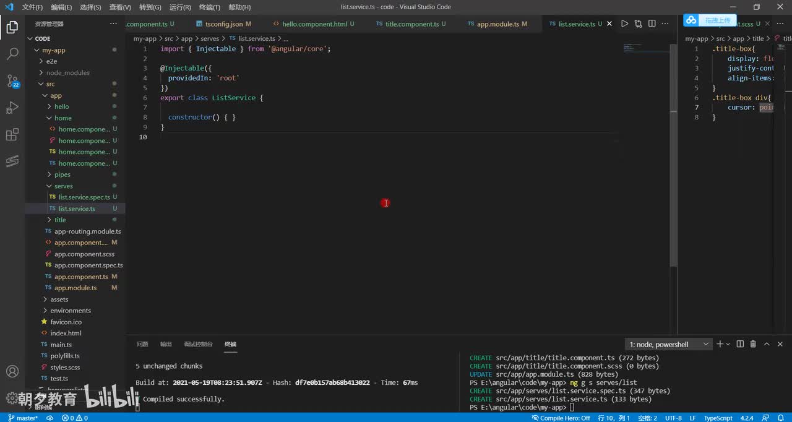Open the Extensions view
This screenshot has width=792, height=422.
point(12,135)
